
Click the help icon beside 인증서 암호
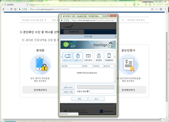(87, 91)
